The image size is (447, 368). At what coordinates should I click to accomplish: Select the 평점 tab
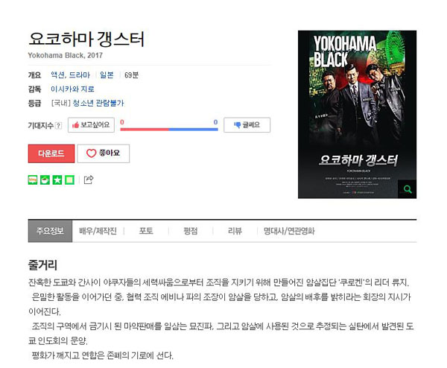coord(191,231)
